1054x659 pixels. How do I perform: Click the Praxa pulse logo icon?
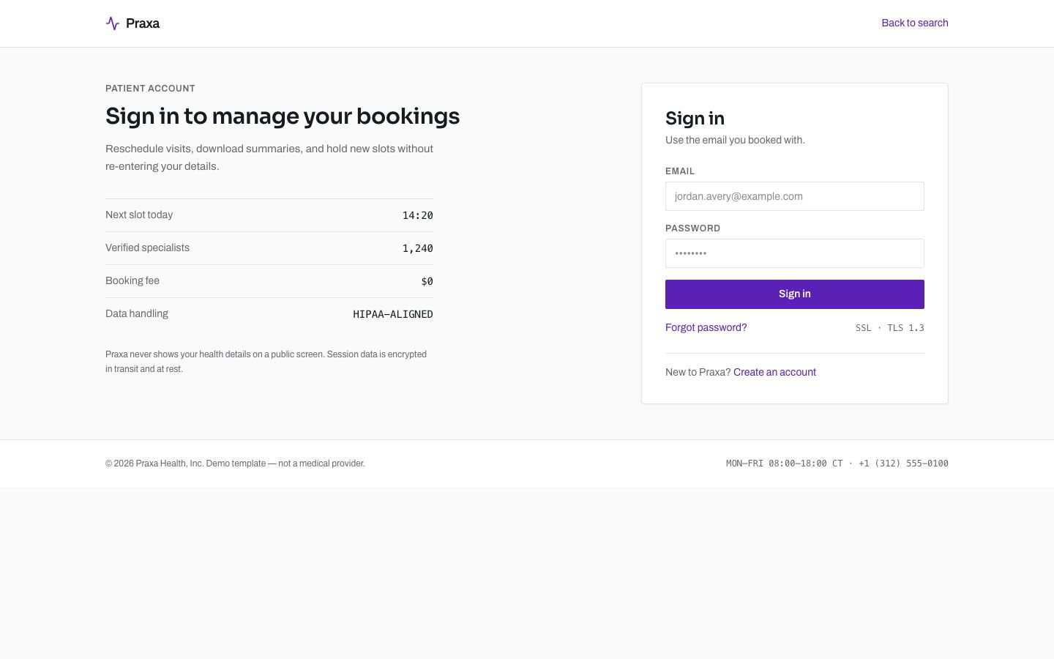pos(113,23)
